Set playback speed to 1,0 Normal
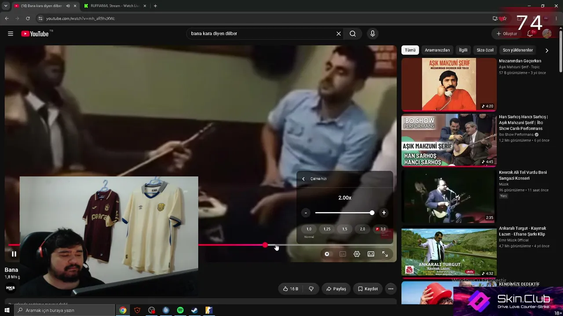This screenshot has height=316, width=563. [x=309, y=229]
